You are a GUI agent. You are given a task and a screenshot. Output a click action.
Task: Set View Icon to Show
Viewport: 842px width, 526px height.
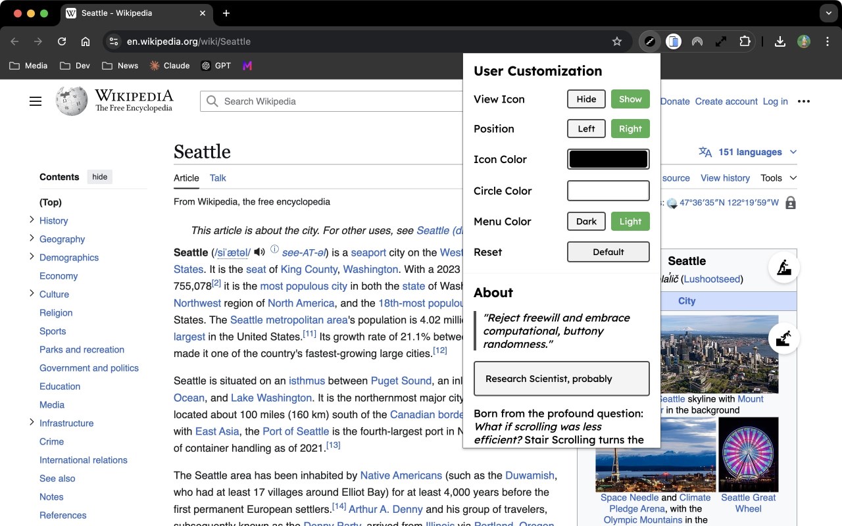[630, 99]
